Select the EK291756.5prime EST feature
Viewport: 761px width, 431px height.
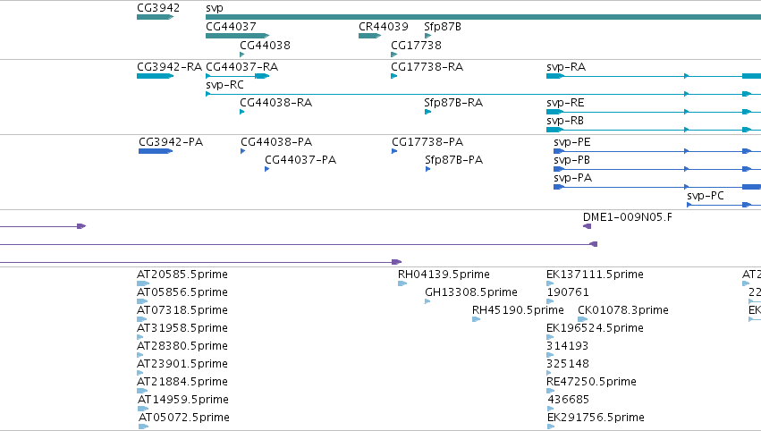(551, 427)
